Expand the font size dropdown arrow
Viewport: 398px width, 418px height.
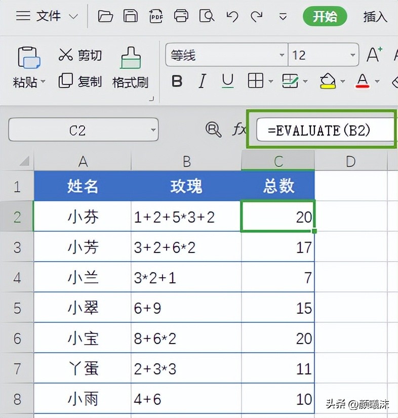point(352,55)
